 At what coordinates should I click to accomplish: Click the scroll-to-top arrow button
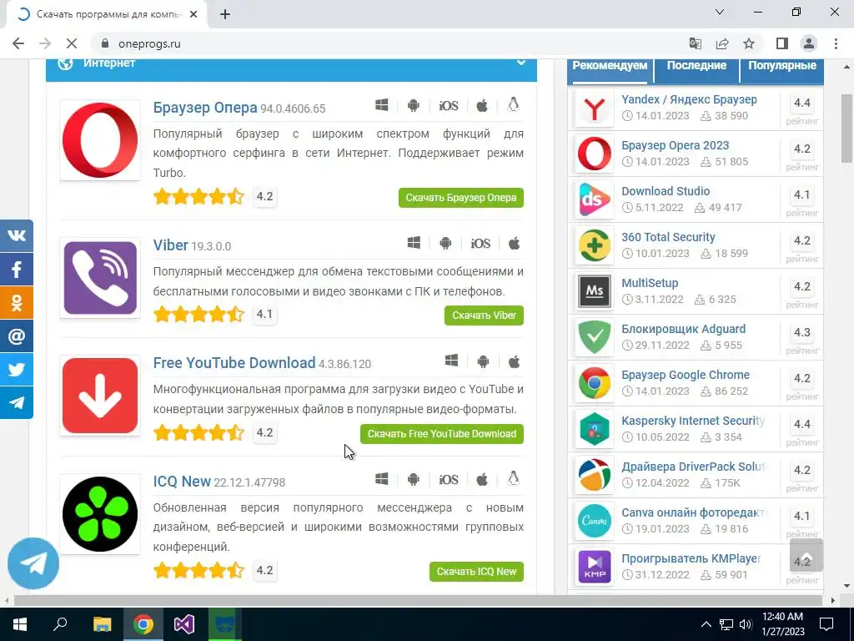tap(806, 555)
